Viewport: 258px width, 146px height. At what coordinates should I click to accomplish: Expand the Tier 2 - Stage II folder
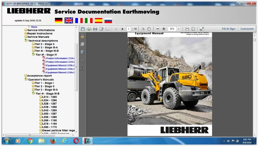tap(44, 44)
